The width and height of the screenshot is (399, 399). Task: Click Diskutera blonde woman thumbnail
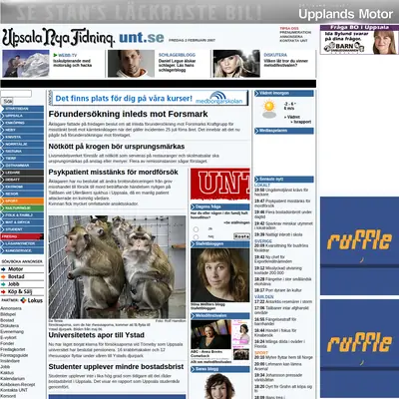(236, 64)
